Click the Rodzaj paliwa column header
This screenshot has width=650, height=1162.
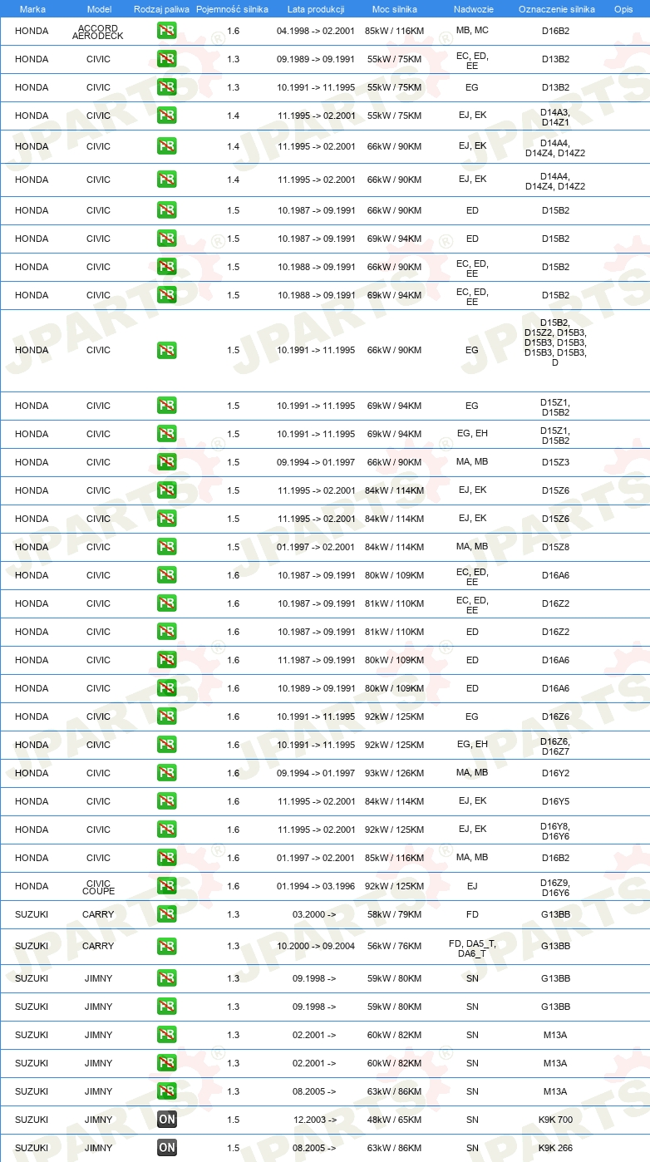[x=161, y=9]
